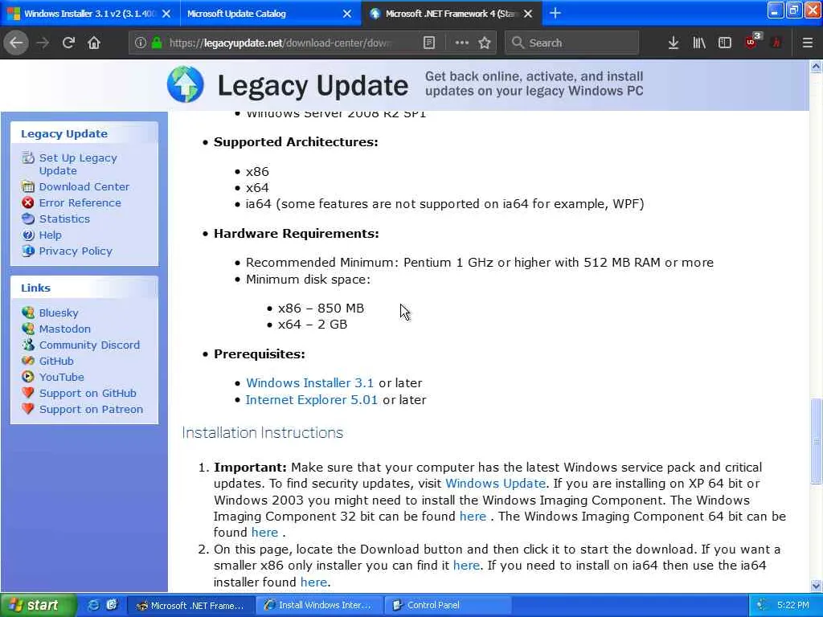This screenshot has width=823, height=617.
Task: Toggle reader view in address bar
Action: 429,43
